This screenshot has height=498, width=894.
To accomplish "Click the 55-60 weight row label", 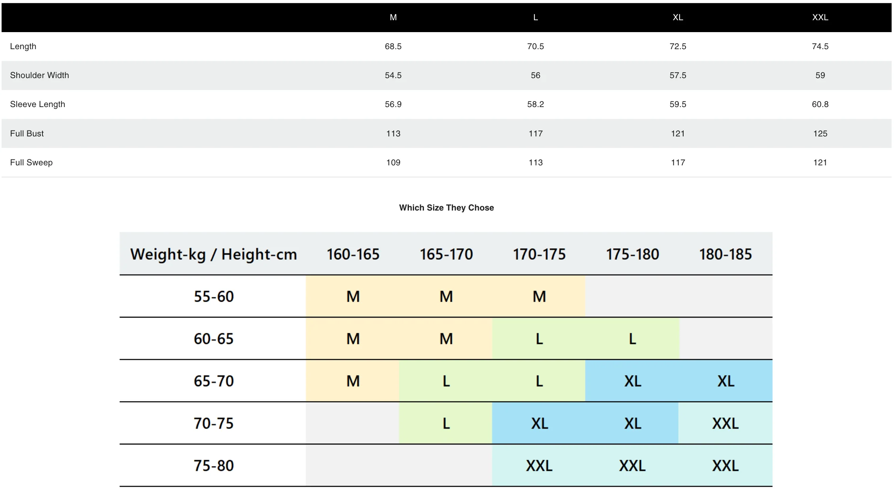I will (213, 297).
